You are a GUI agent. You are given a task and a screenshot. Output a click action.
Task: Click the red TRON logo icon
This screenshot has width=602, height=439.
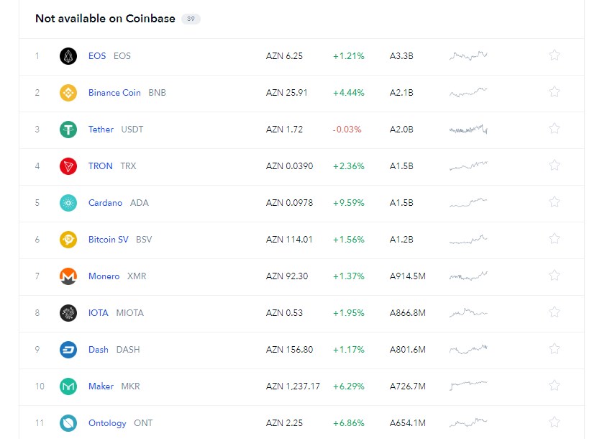tap(68, 166)
